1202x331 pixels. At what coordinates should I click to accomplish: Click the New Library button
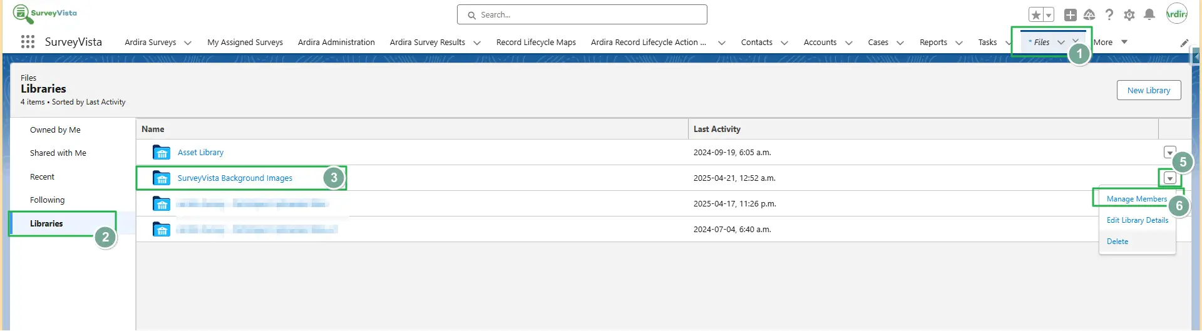click(1149, 90)
